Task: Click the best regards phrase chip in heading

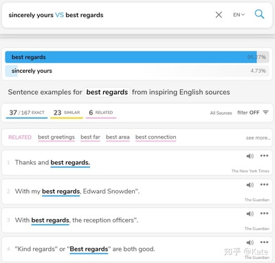Action: coord(107,92)
